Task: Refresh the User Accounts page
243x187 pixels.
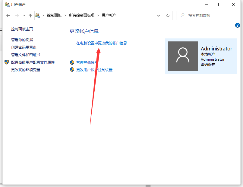Action: (168, 15)
